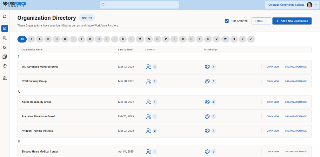Click partnerships icon for Arapahoe Workforce Board

207,116
